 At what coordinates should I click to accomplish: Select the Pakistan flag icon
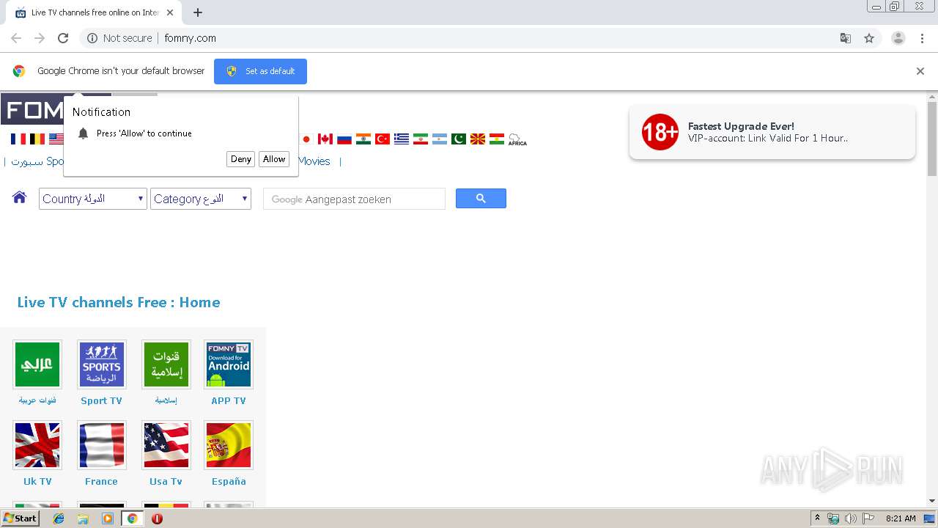point(459,139)
